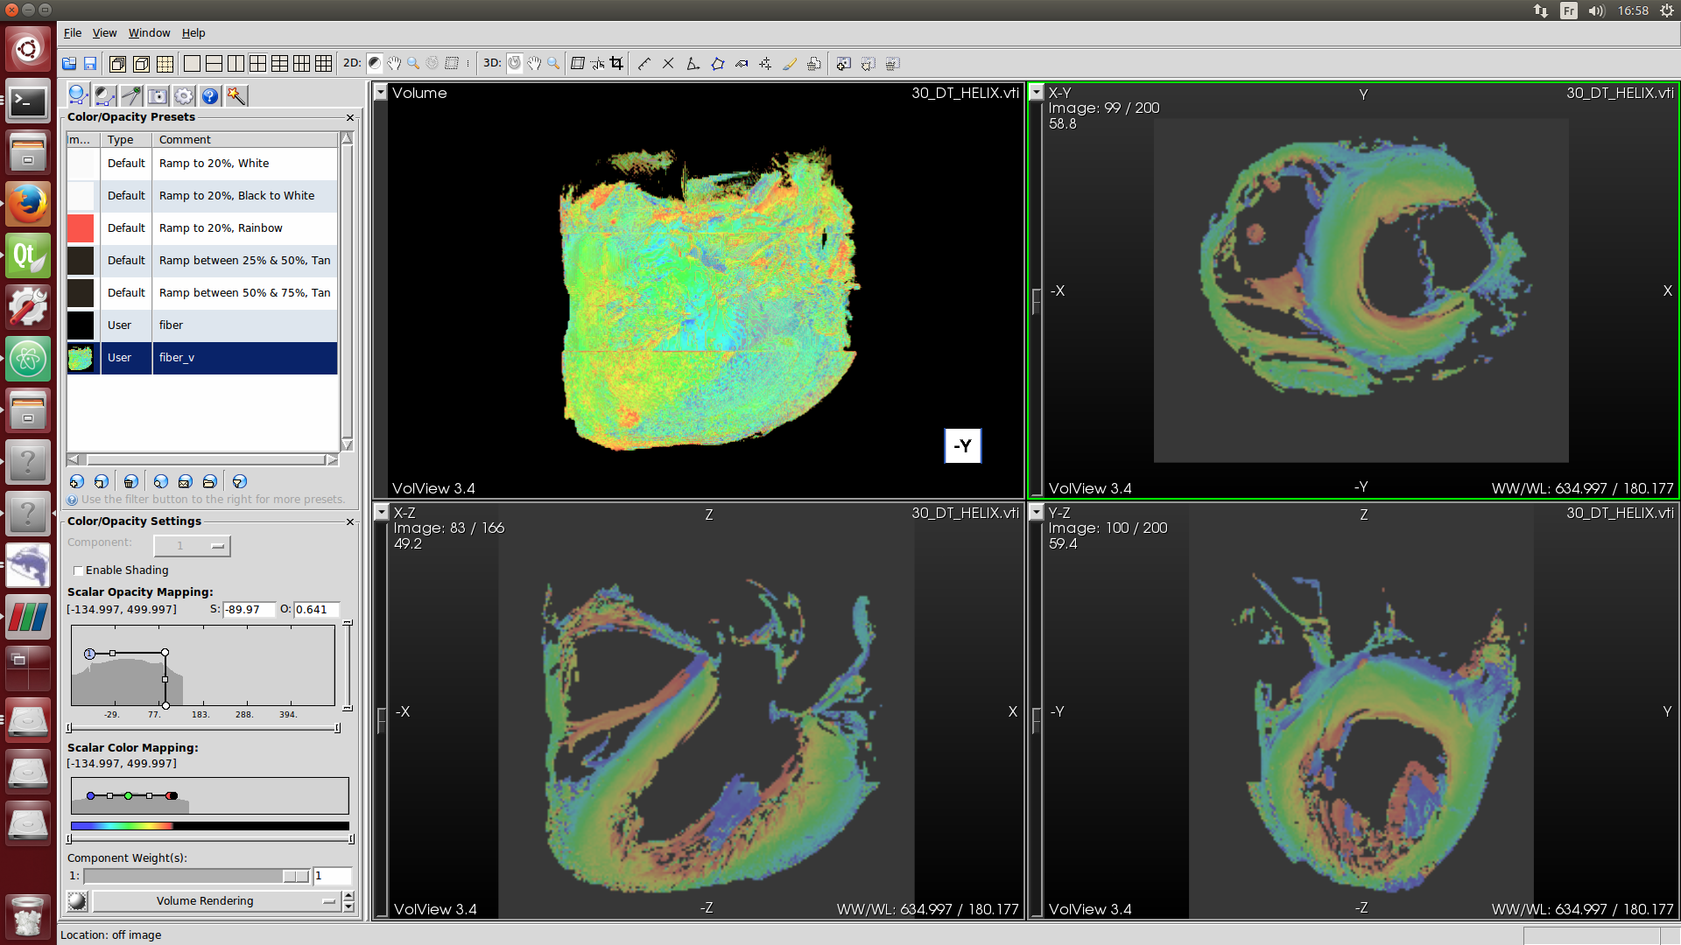Screen dimensions: 1681x945
Task: Select the 3D rotate tool
Action: tap(515, 63)
